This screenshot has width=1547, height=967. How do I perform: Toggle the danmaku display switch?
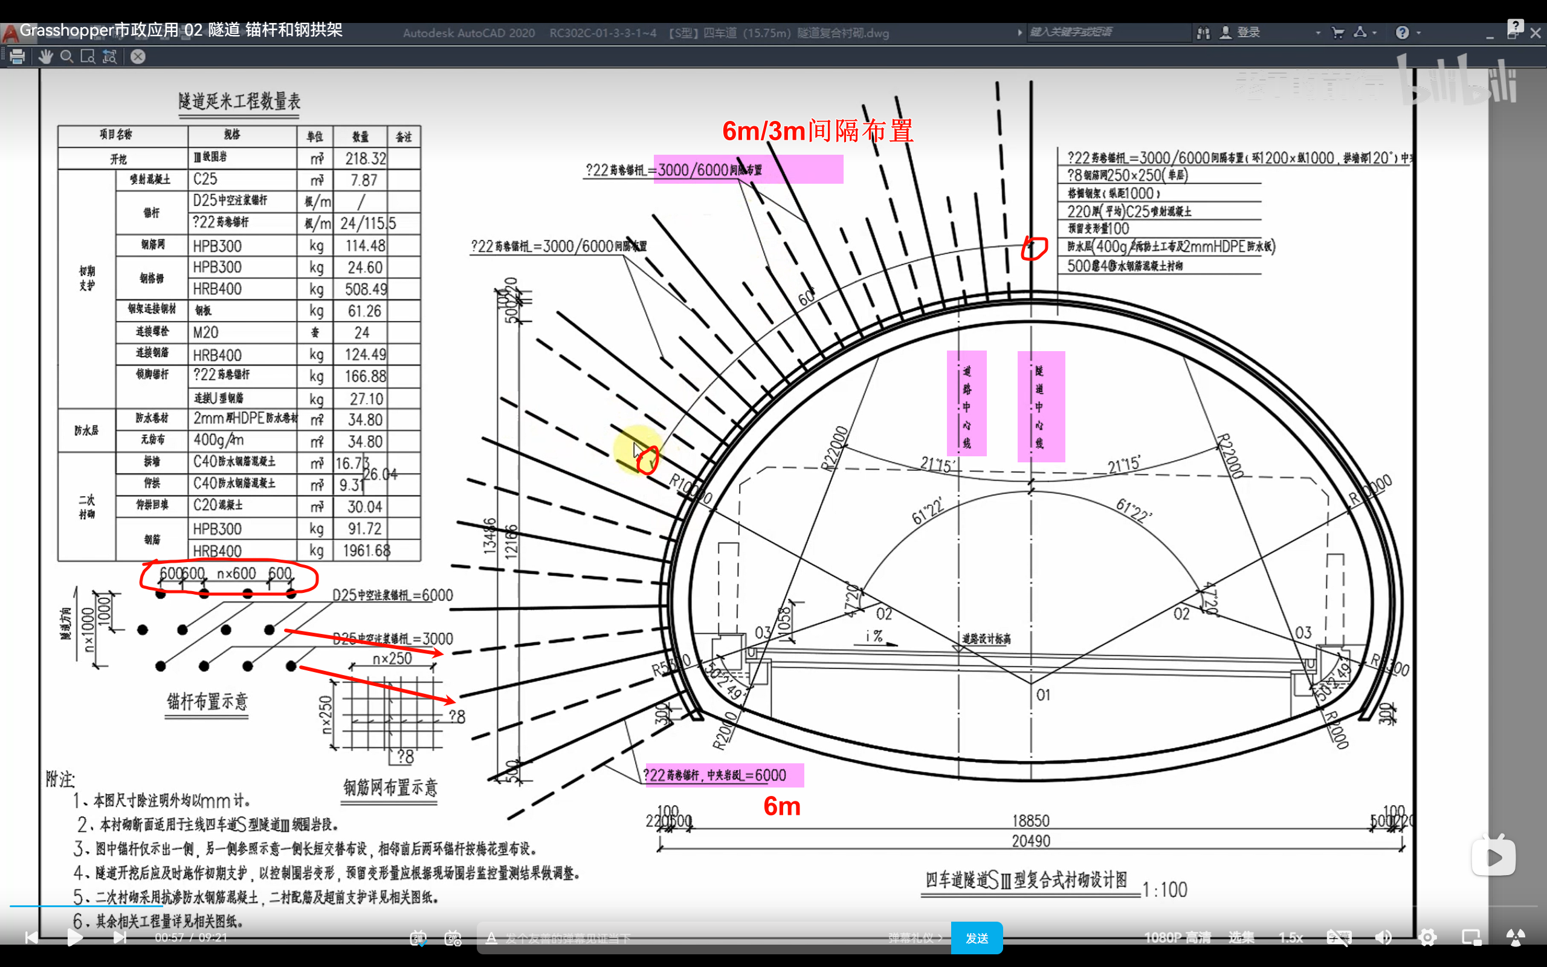pos(418,937)
